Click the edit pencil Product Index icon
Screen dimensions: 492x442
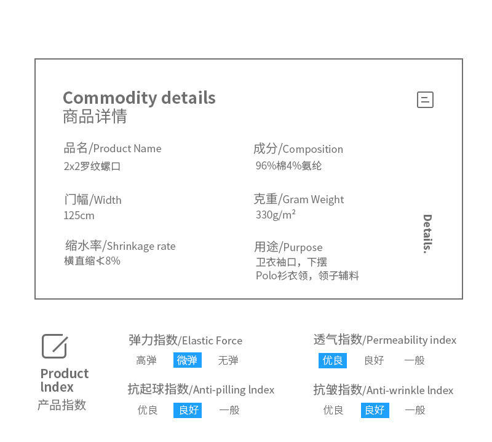54,346
